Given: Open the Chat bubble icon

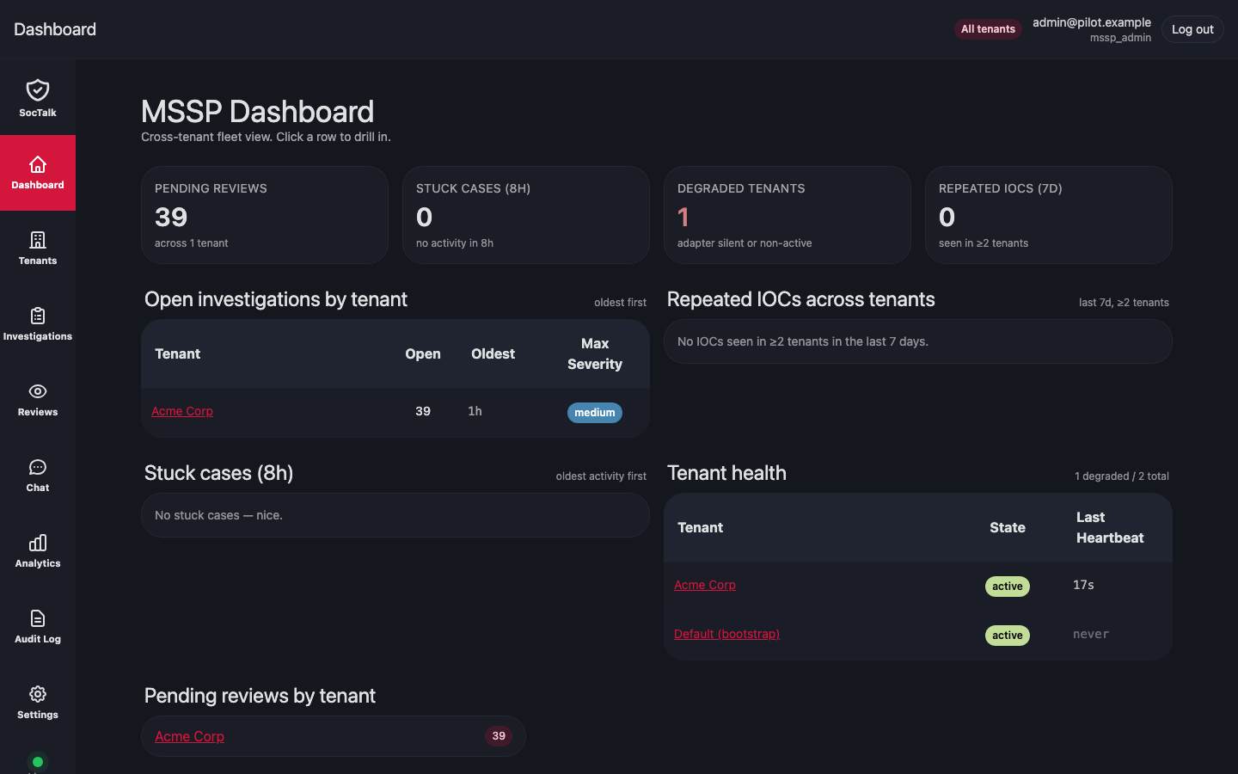Looking at the screenshot, I should coord(38,467).
